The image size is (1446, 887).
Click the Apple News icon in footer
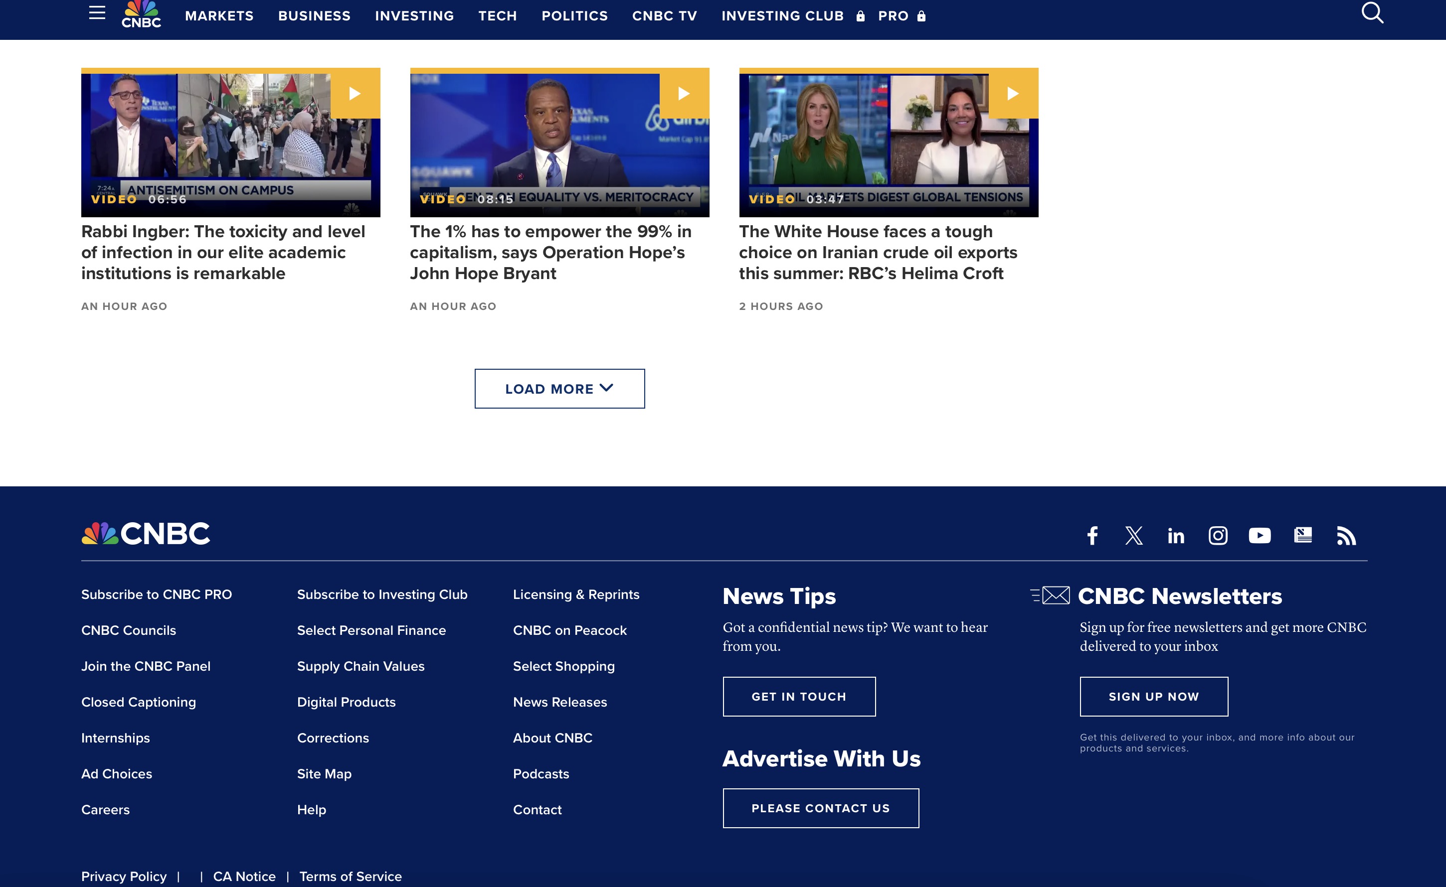pos(1303,535)
